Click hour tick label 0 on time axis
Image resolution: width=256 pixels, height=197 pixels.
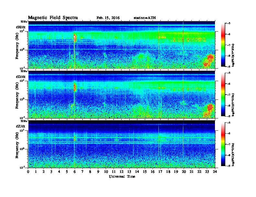(x=28, y=172)
